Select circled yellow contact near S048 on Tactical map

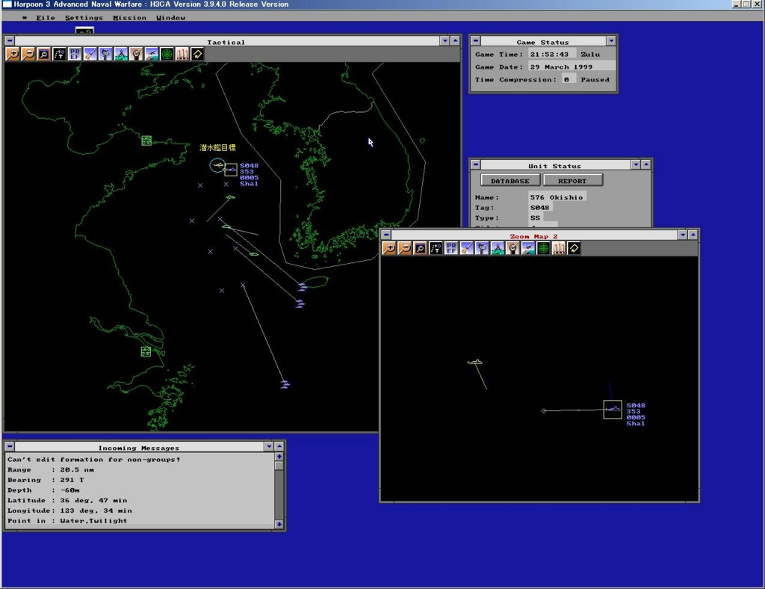click(217, 166)
